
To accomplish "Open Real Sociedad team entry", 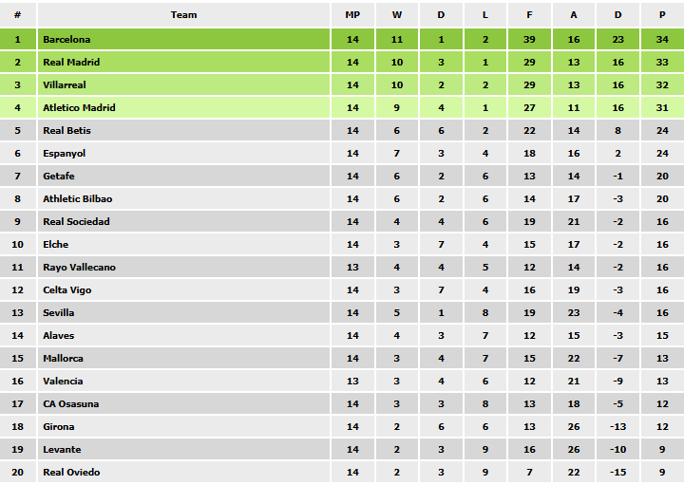I will tap(76, 221).
